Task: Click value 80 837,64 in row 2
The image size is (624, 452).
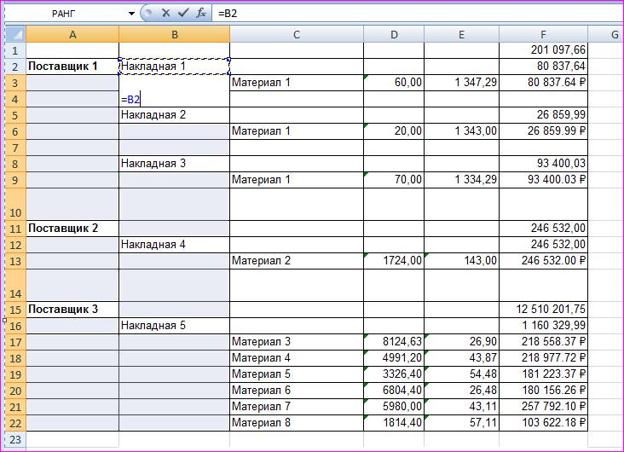Action: pos(543,67)
